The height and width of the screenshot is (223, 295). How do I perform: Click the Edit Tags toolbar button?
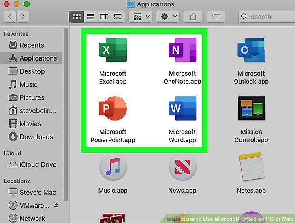tap(216, 17)
